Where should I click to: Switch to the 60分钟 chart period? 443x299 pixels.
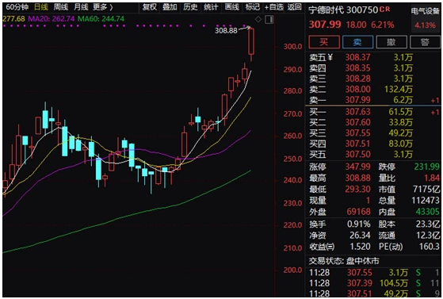(x=17, y=7)
